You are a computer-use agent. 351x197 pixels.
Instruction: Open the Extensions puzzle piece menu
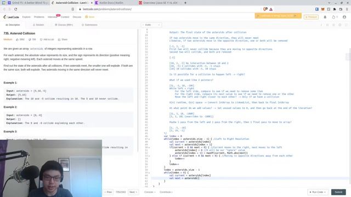pyautogui.click(x=335, y=9)
